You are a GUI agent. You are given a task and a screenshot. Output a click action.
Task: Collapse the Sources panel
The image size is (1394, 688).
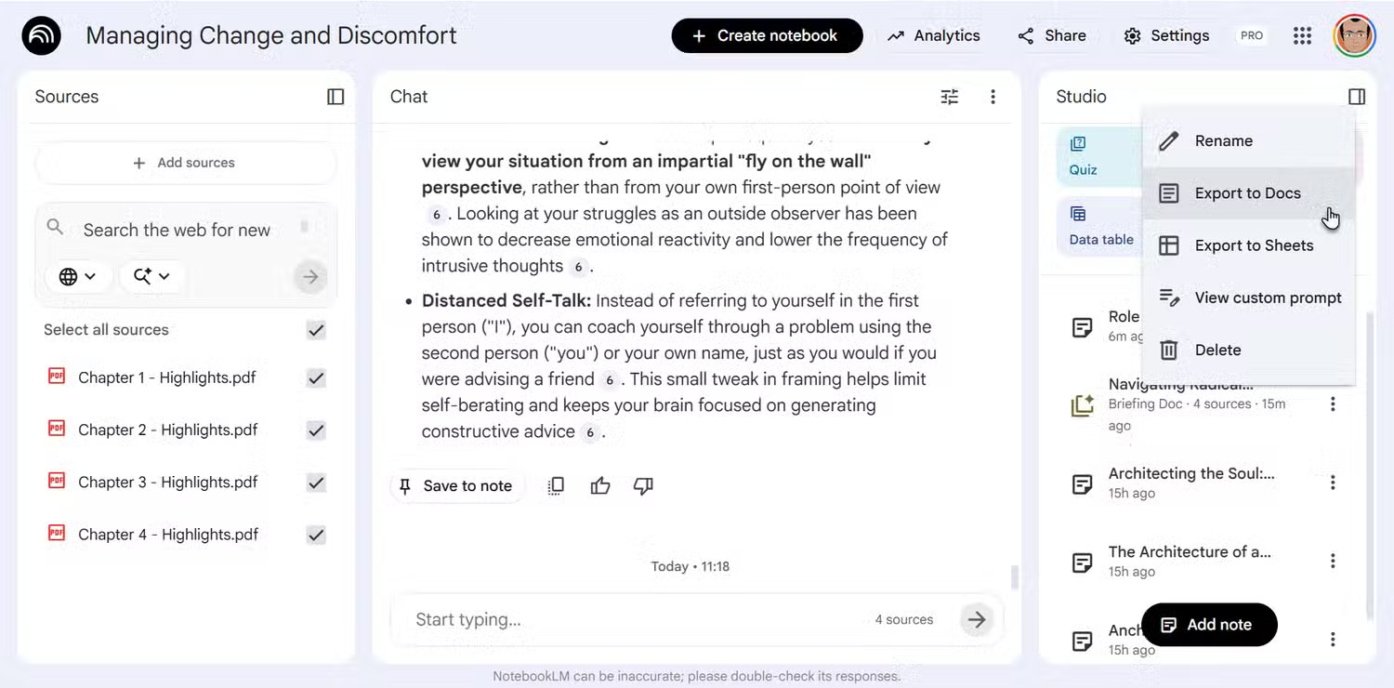(335, 97)
